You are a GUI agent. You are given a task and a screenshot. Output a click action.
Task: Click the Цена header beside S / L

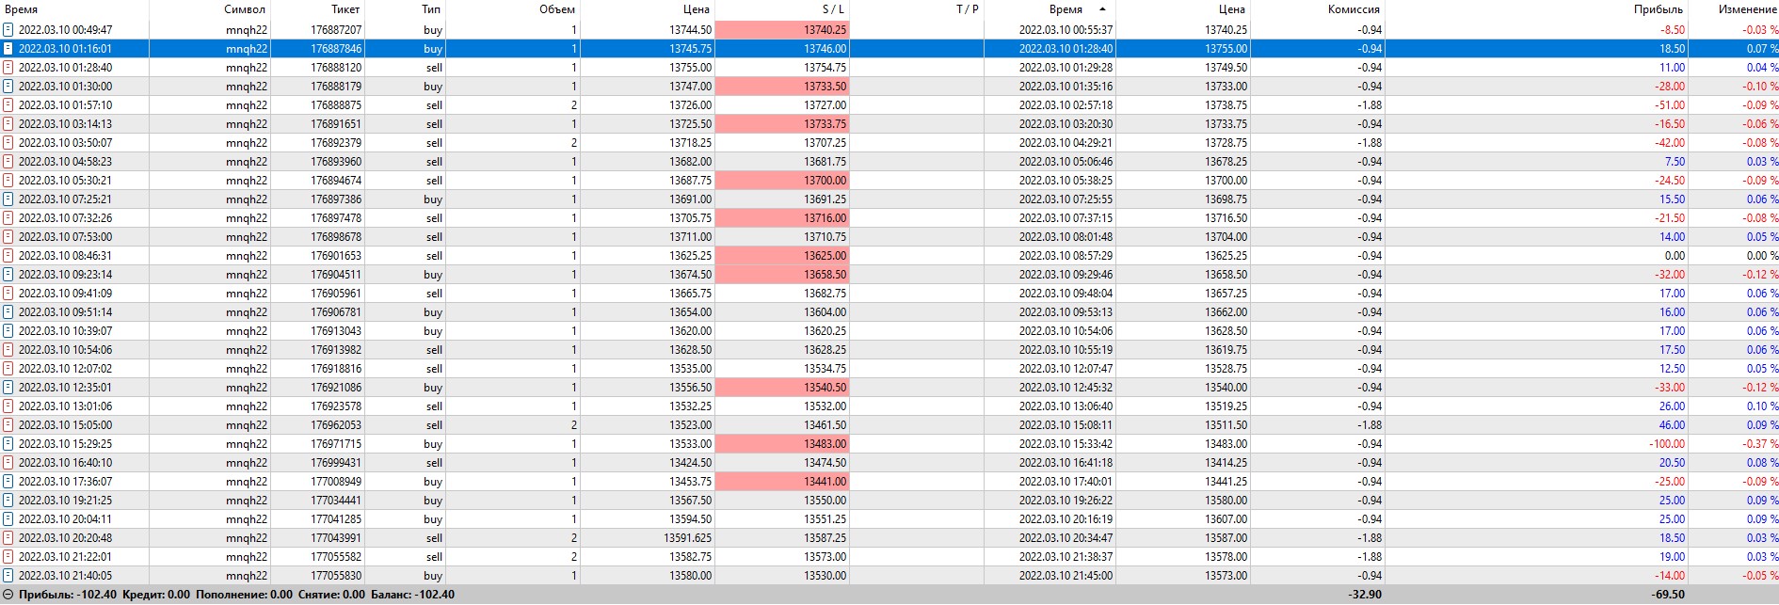(x=697, y=9)
